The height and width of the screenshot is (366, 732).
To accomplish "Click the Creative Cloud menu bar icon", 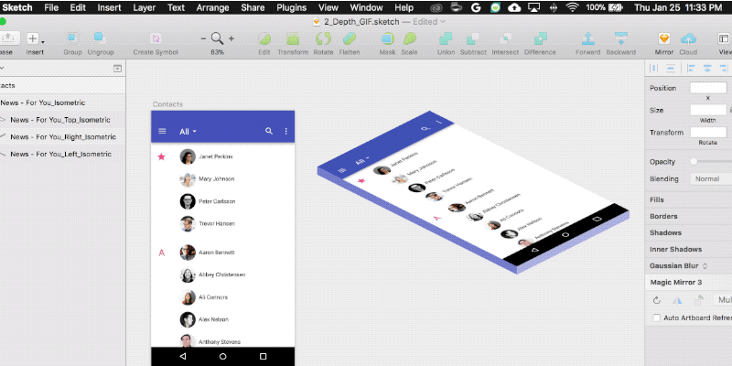I will point(438,7).
